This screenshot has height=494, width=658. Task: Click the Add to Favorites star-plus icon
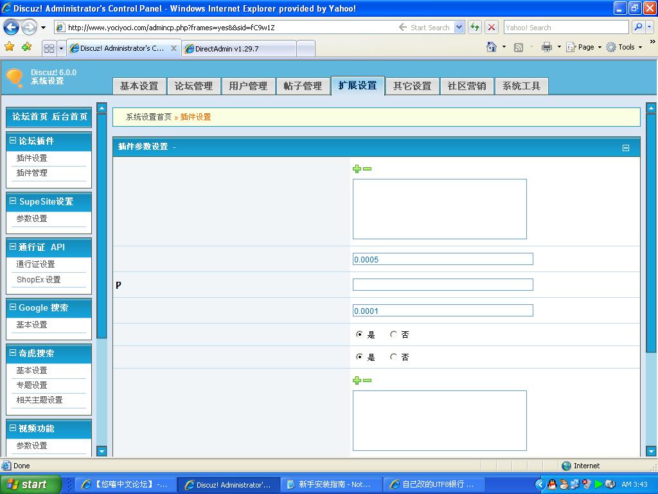(27, 46)
